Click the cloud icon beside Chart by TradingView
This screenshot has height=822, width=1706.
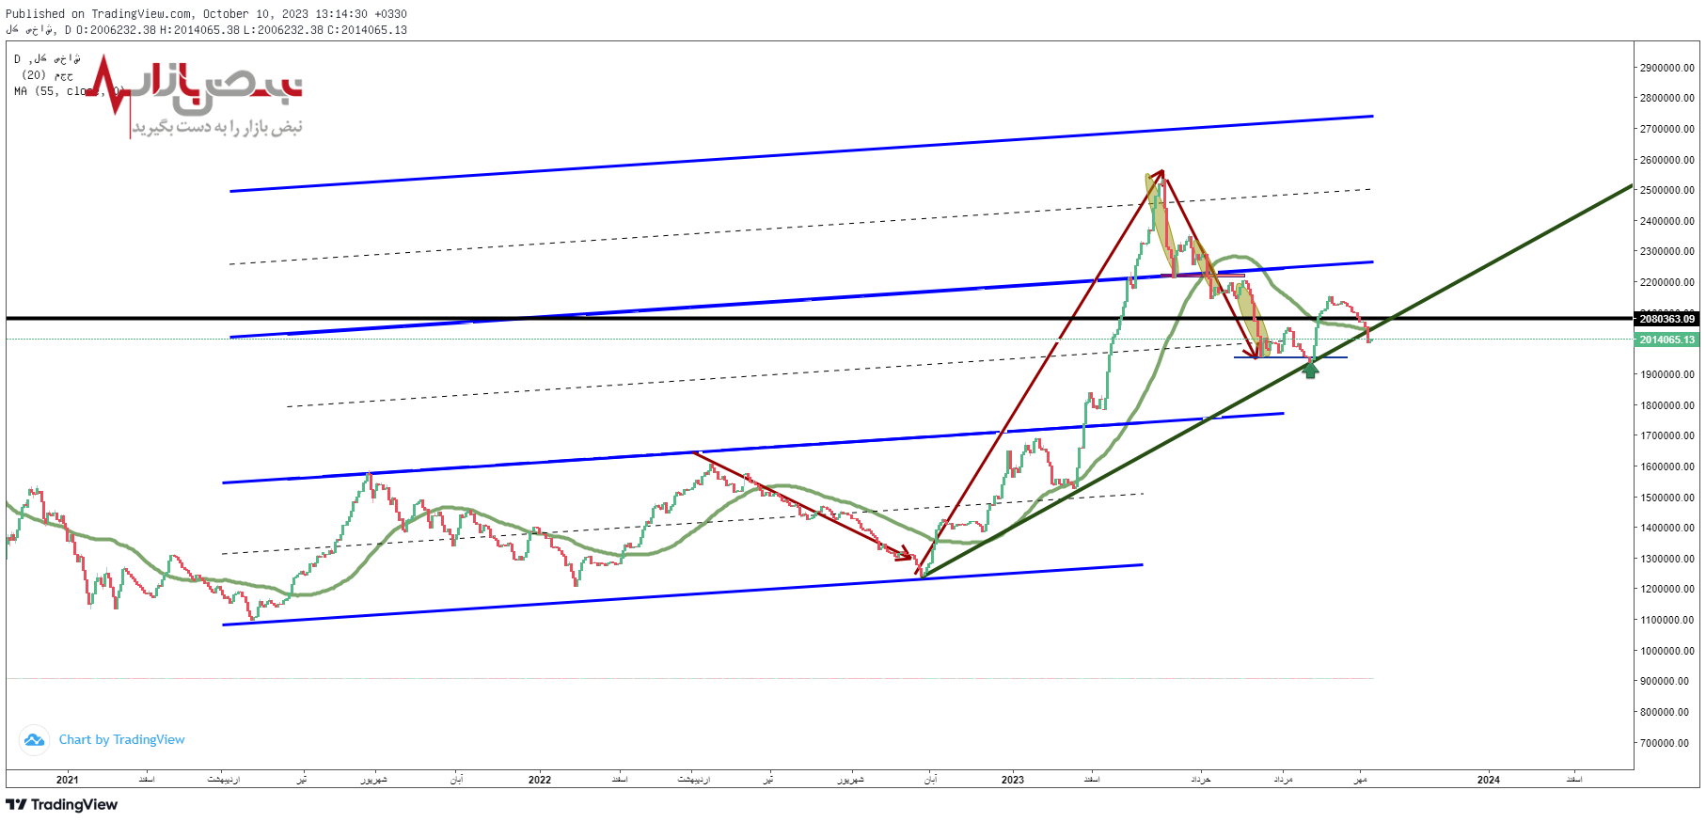click(x=34, y=740)
